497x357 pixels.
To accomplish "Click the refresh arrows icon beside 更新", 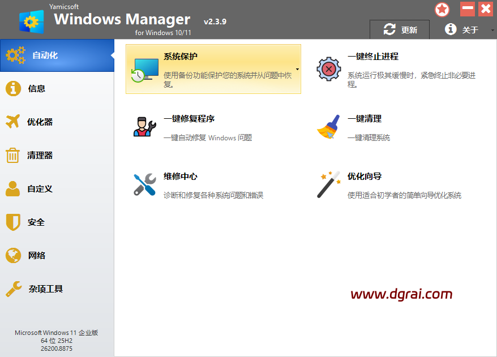I will [x=389, y=29].
